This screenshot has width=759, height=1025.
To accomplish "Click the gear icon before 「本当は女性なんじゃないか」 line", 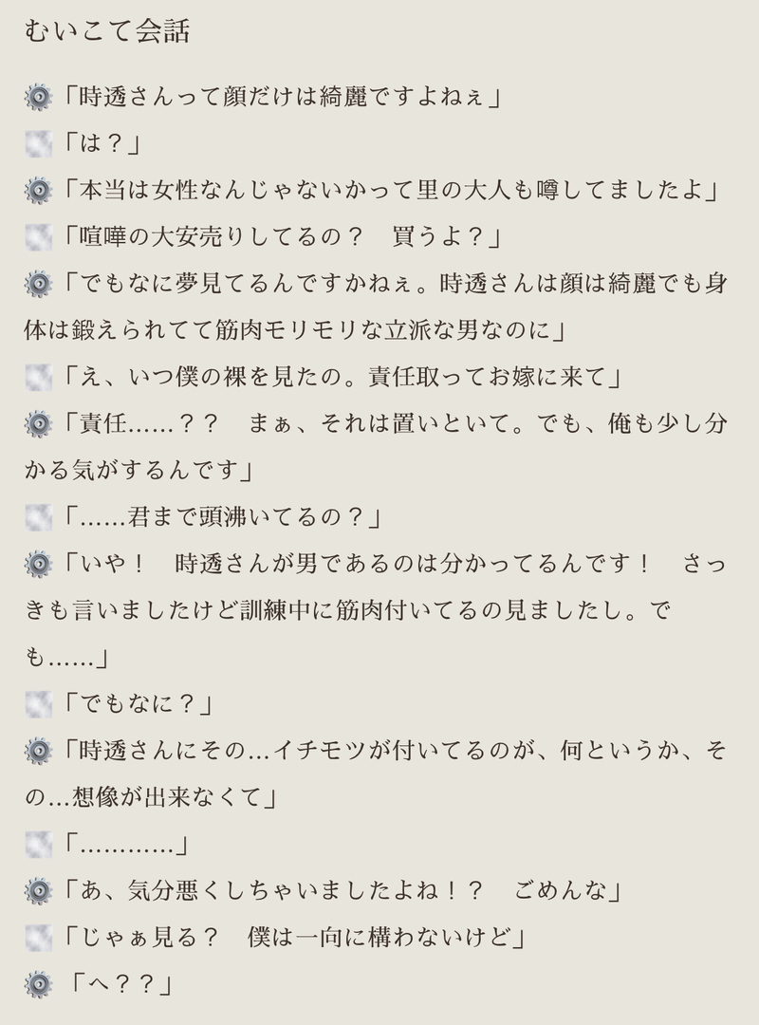I will [x=38, y=191].
